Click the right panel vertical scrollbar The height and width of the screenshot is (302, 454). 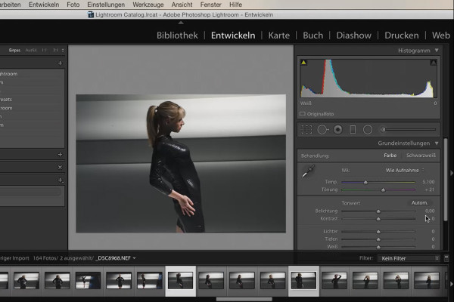[446, 180]
